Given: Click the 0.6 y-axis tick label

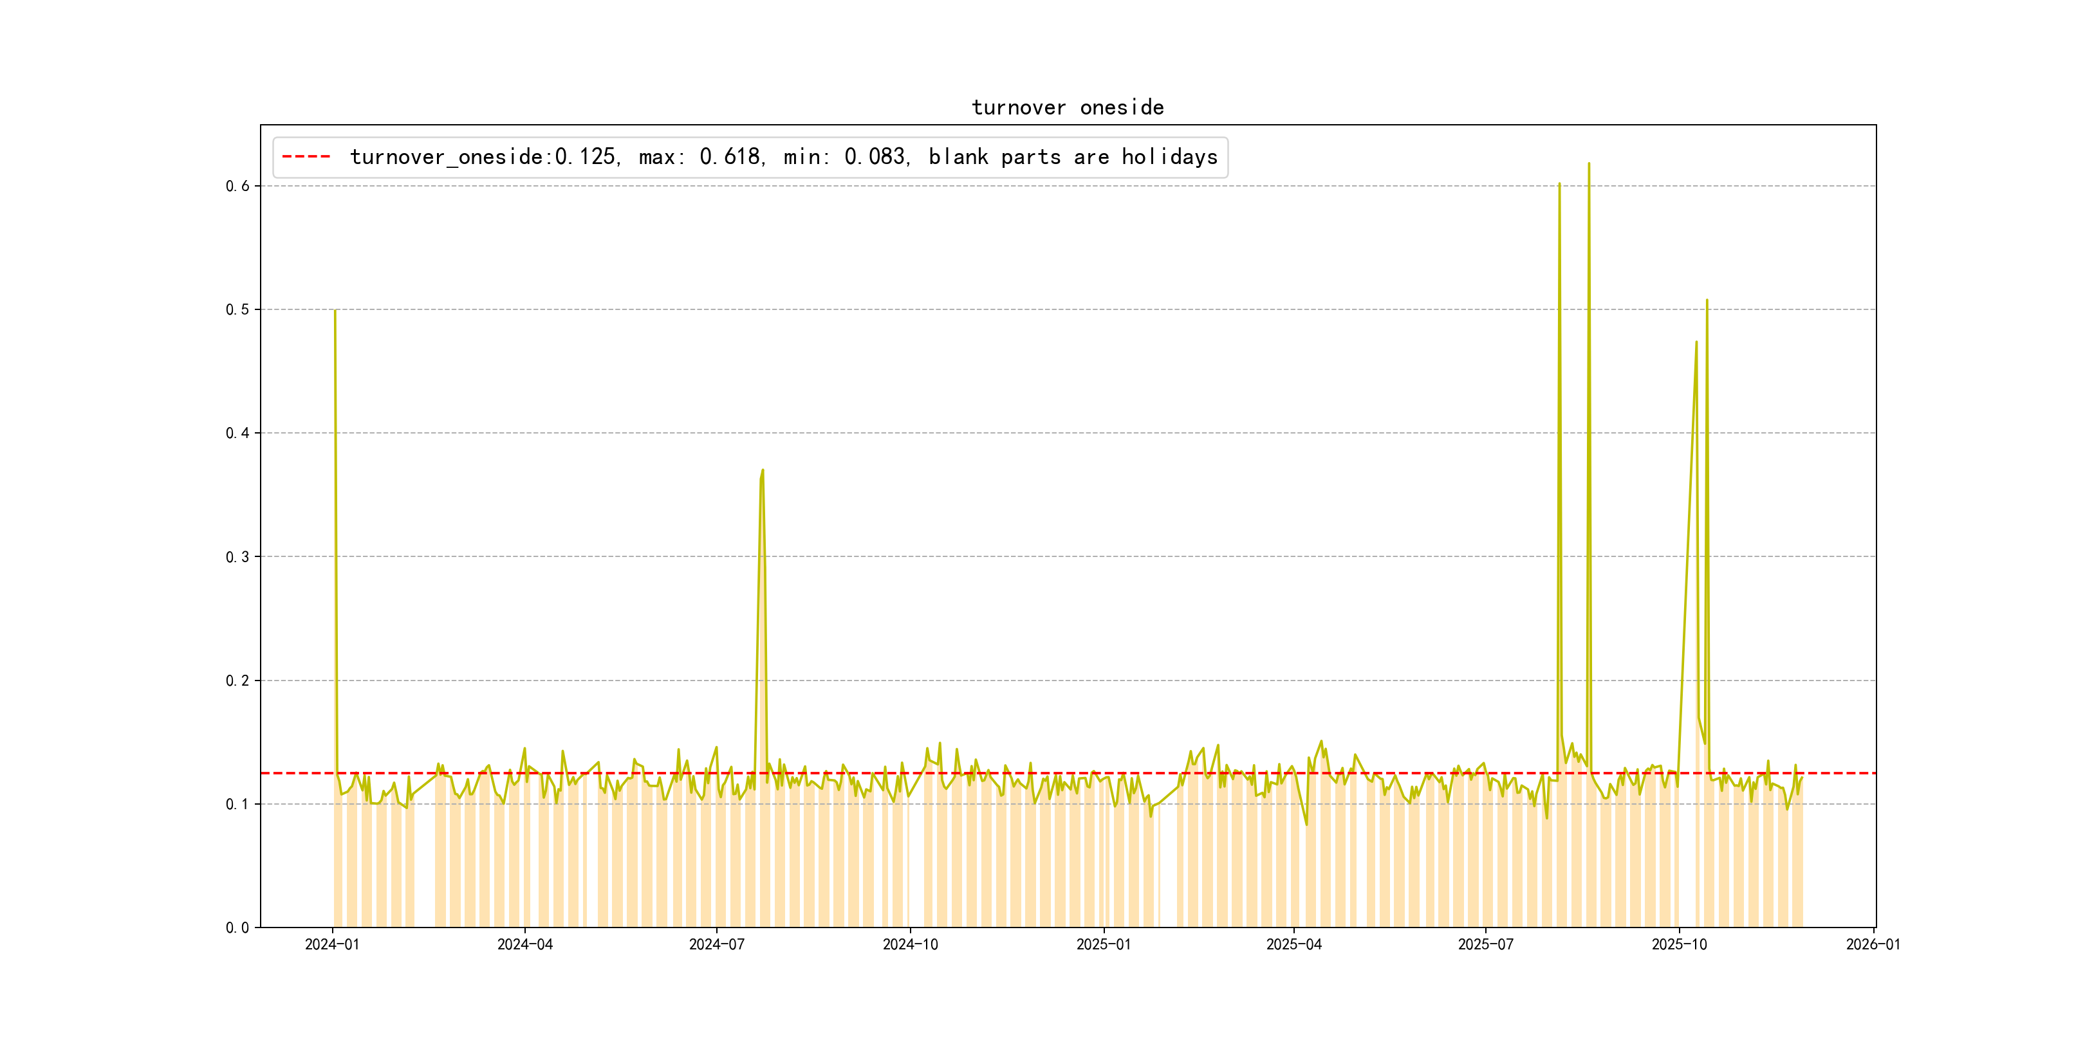Looking at the screenshot, I should (237, 186).
